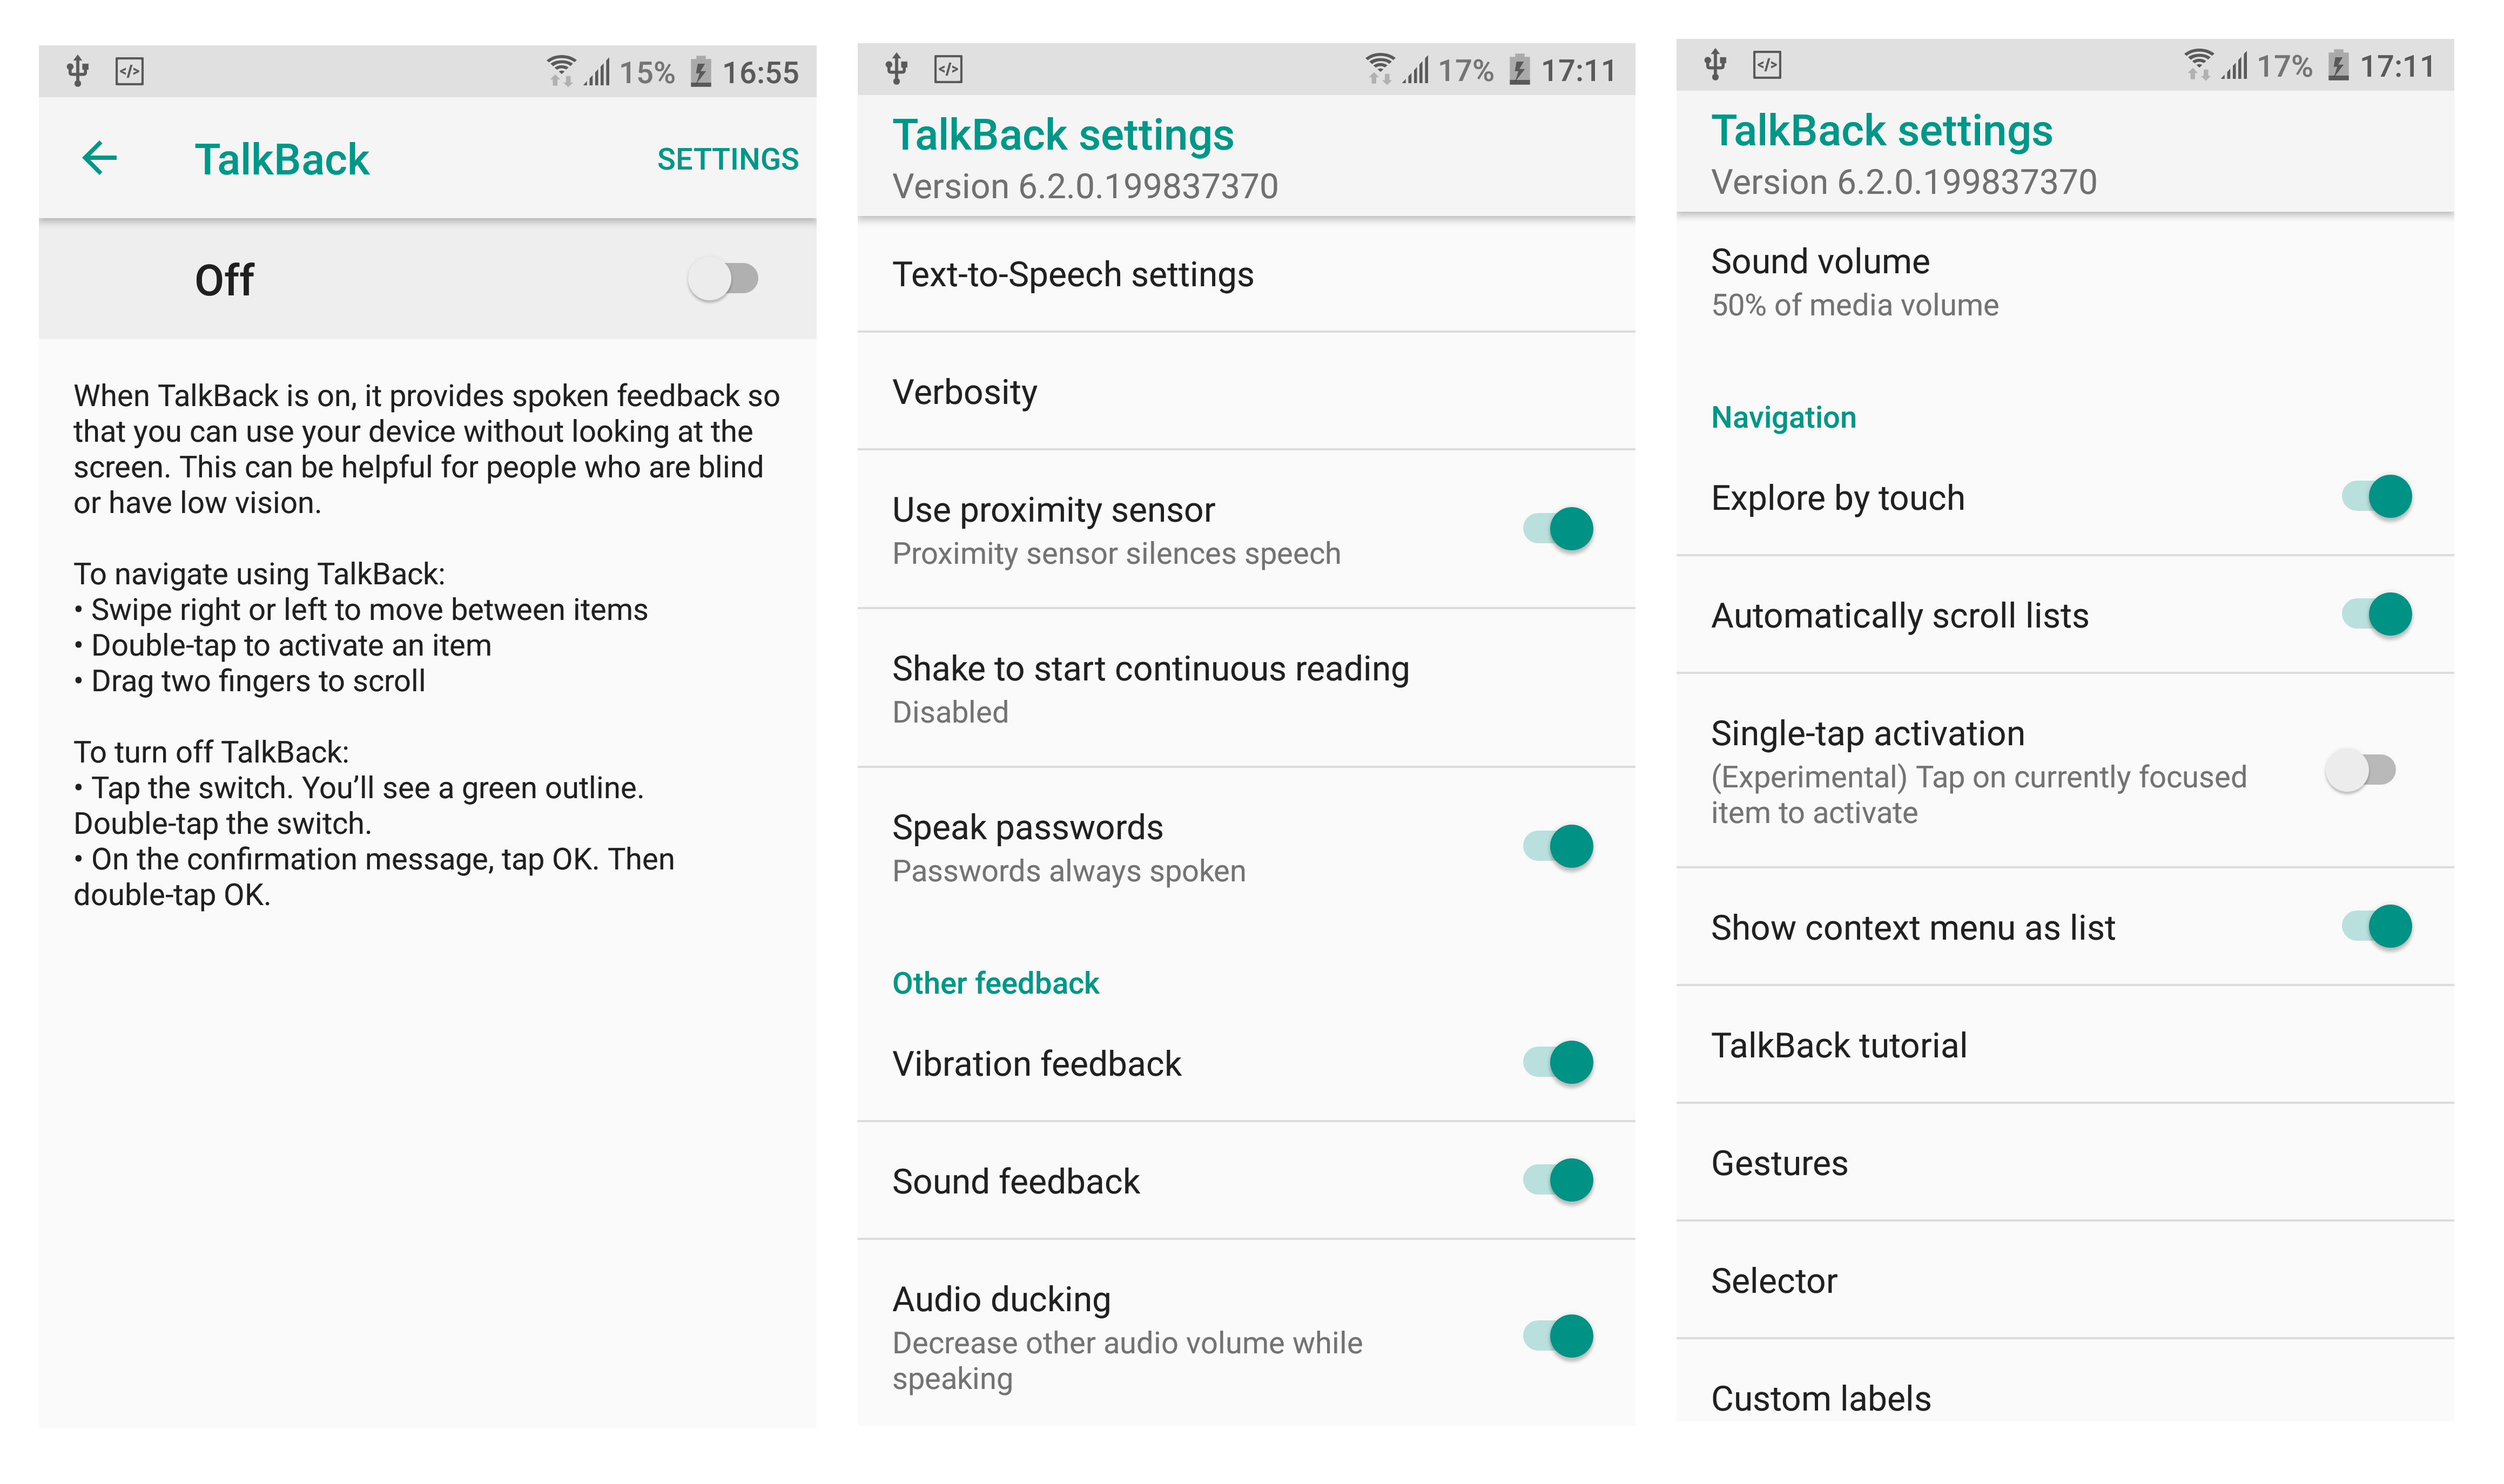Toggle Audio ducking off
The height and width of the screenshot is (1484, 2504).
coord(1557,1336)
